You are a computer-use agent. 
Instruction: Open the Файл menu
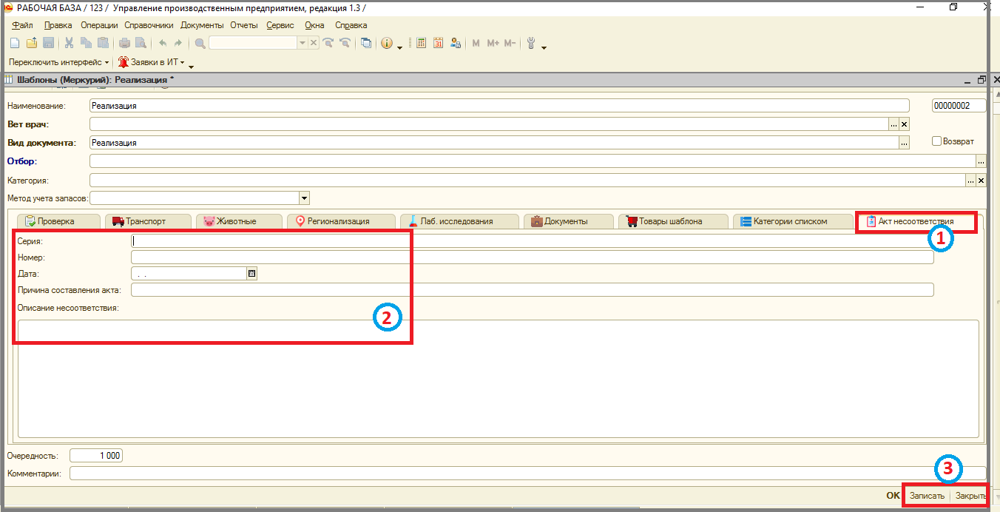pyautogui.click(x=22, y=25)
